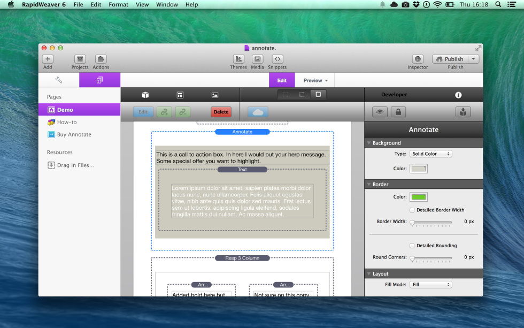This screenshot has width=524, height=328.
Task: Click the Dropbox menu bar icon
Action: tap(416, 4)
